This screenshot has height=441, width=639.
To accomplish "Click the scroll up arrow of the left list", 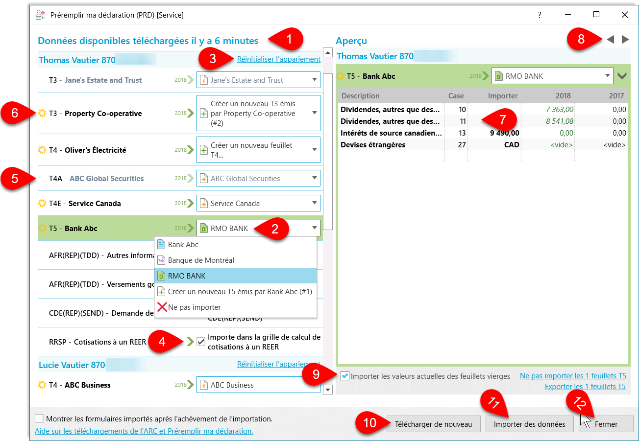I will pyautogui.click(x=328, y=52).
